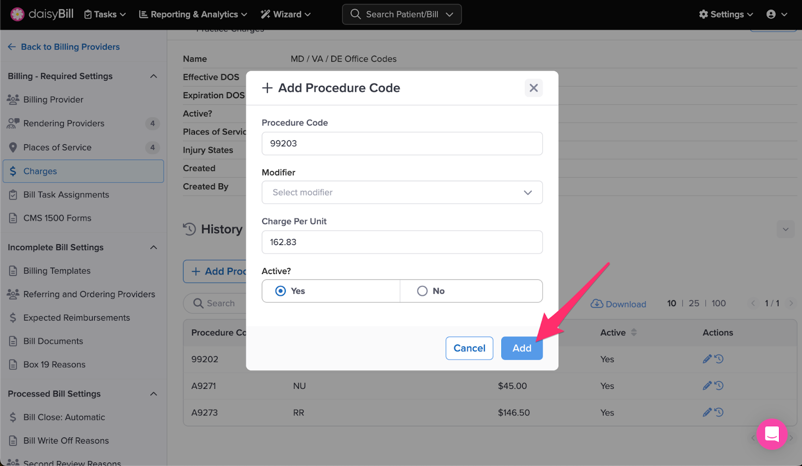
Task: Open the Reporting & Analytics menu
Action: coord(193,14)
